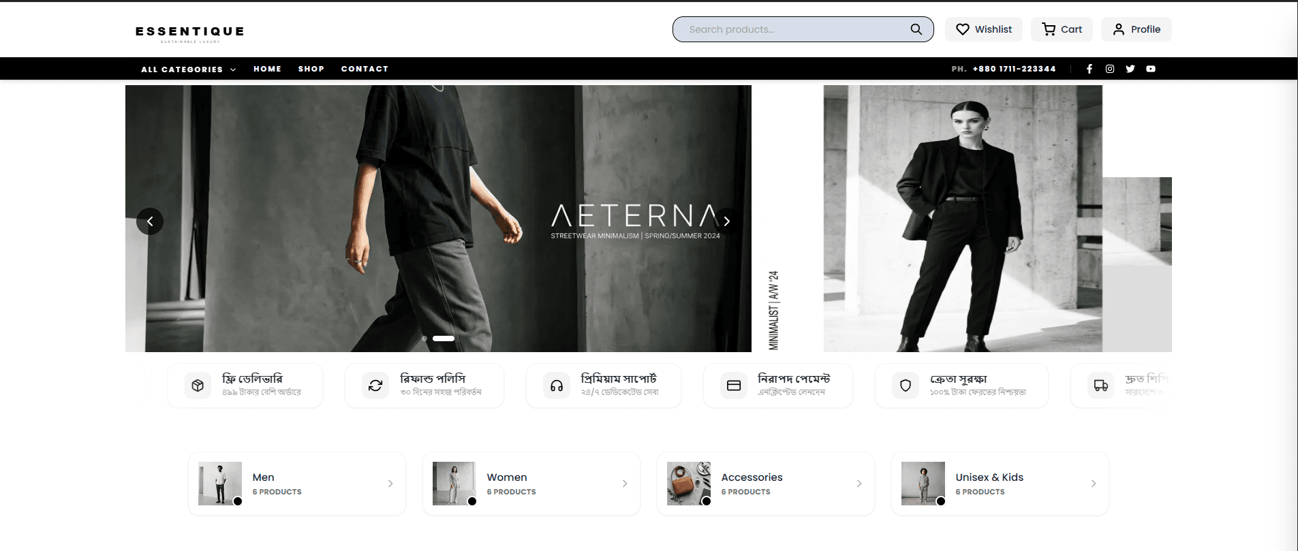The width and height of the screenshot is (1298, 551).
Task: Select the first carousel dot indicator
Action: 424,339
